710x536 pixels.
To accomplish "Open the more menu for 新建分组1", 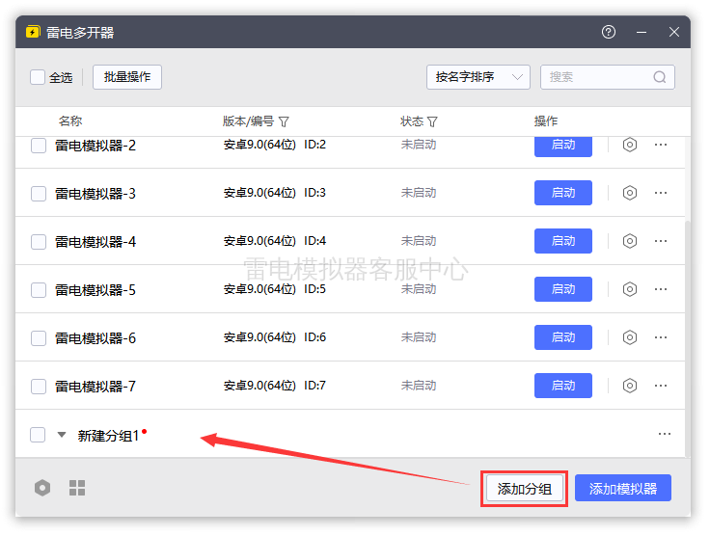I will (x=665, y=434).
